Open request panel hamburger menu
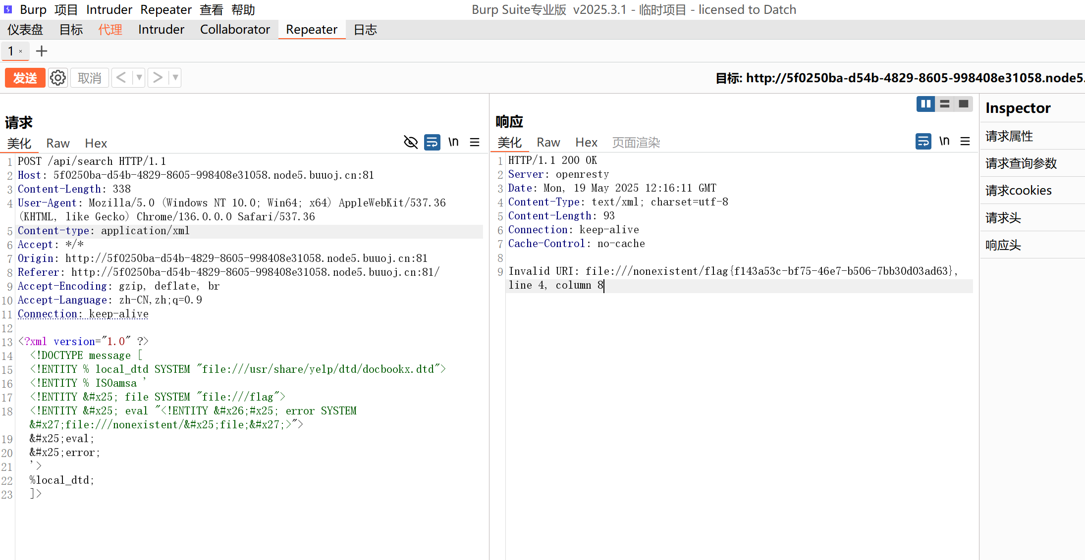 [475, 142]
